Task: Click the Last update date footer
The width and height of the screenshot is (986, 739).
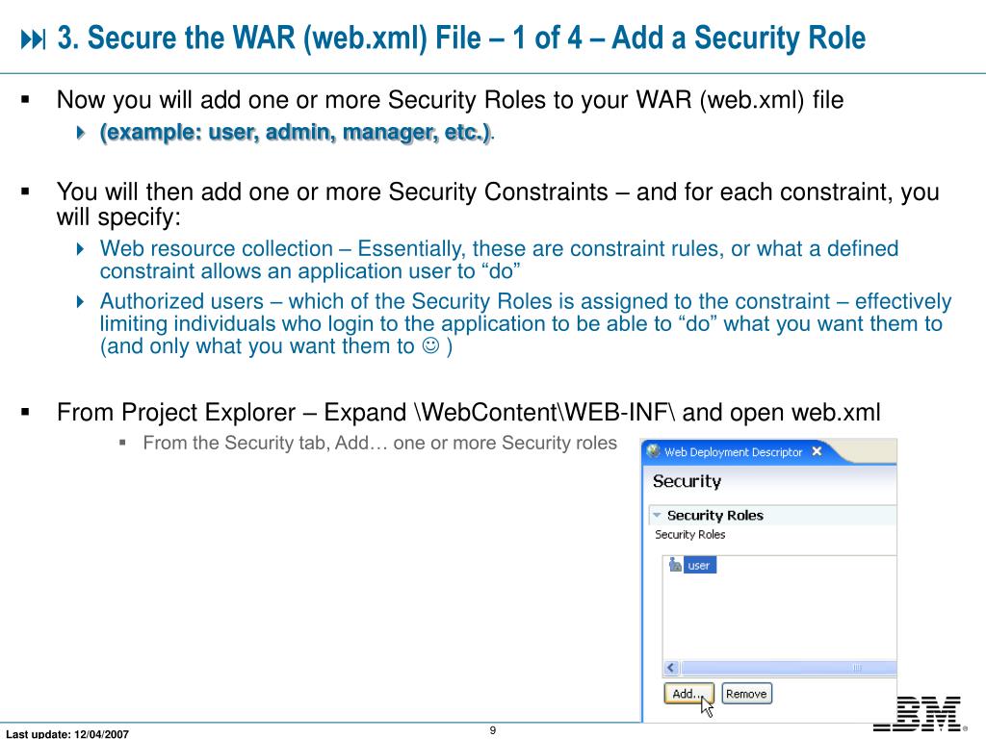Action: [x=67, y=734]
